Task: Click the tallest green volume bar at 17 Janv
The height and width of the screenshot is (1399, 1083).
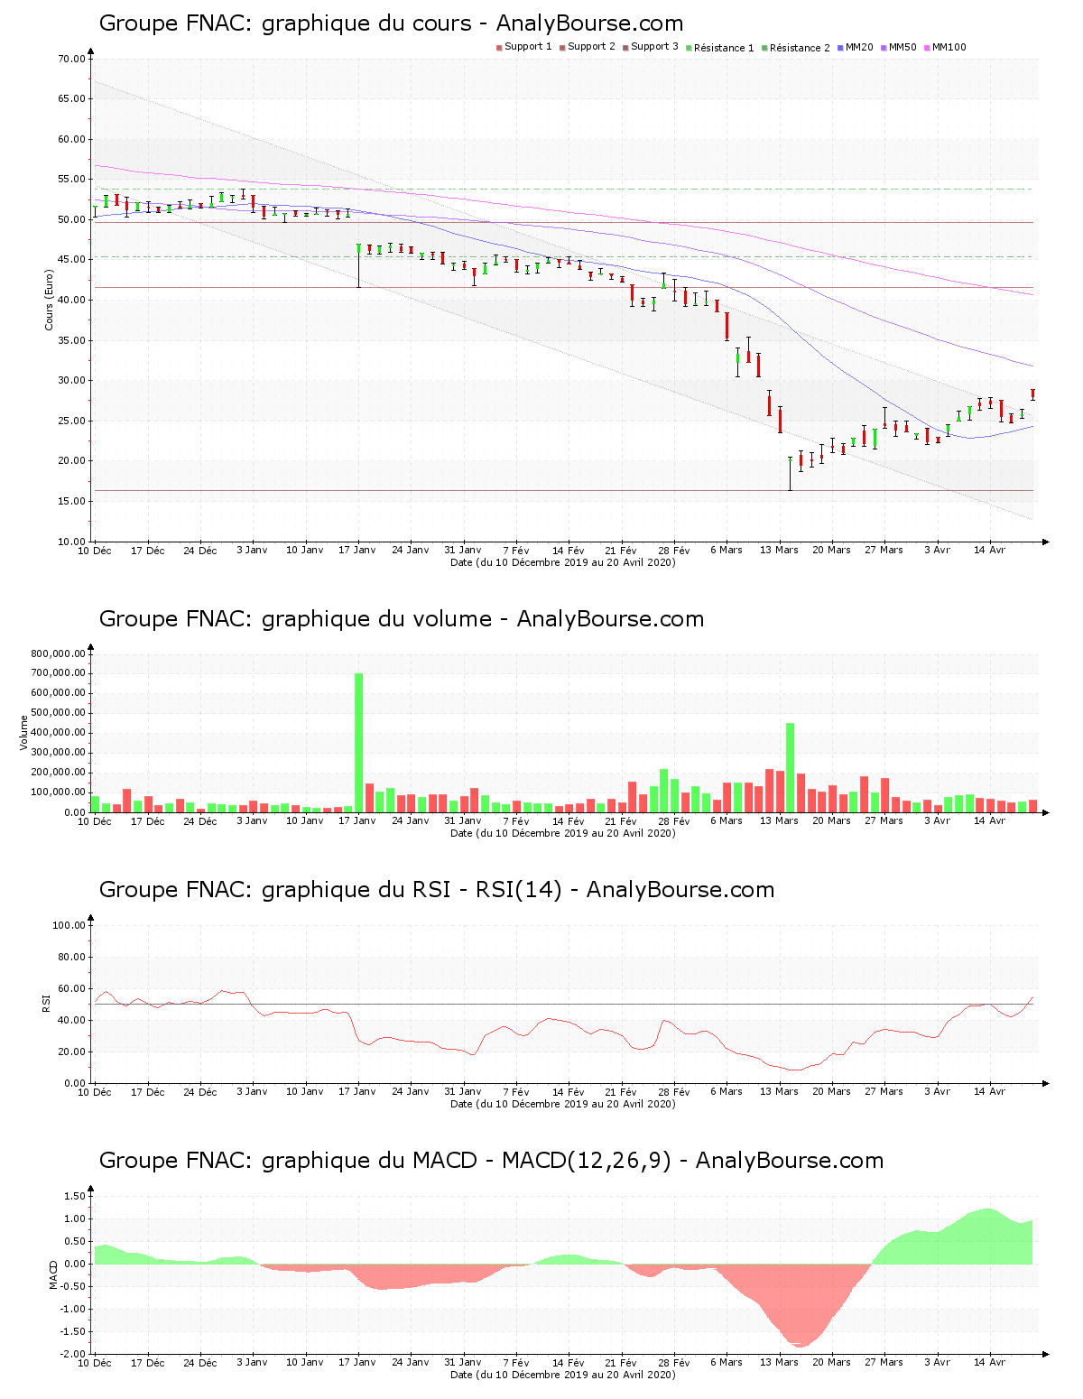Action: [x=358, y=743]
